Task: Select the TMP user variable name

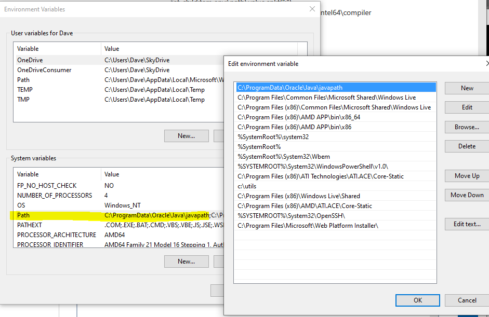Action: pyautogui.click(x=23, y=100)
